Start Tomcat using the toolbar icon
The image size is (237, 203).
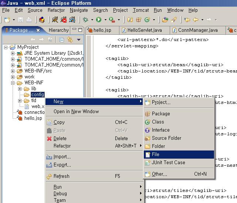point(54,19)
